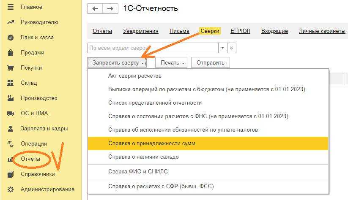Click the Справочники books icon
Viewport: 348px width, 200px height.
(11, 174)
